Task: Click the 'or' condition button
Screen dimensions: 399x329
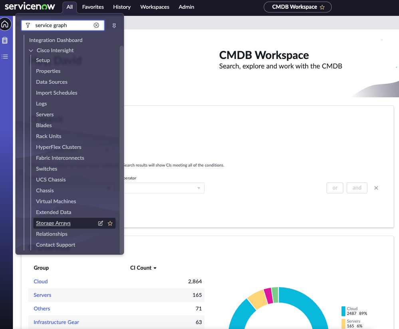Action: coord(335,188)
